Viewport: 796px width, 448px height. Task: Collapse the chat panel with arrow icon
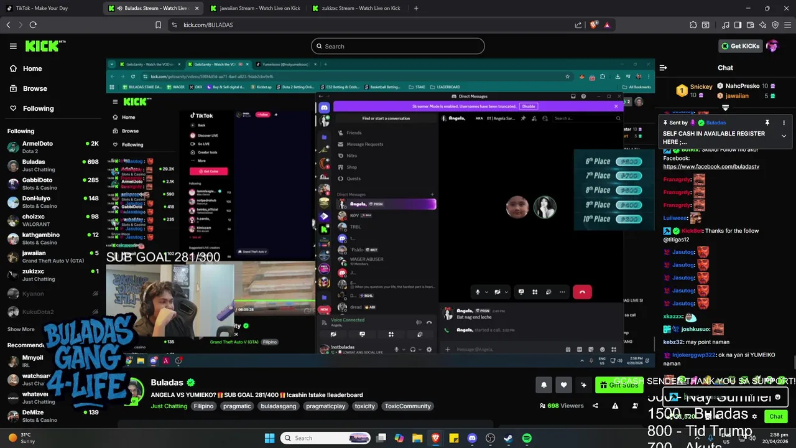(663, 68)
